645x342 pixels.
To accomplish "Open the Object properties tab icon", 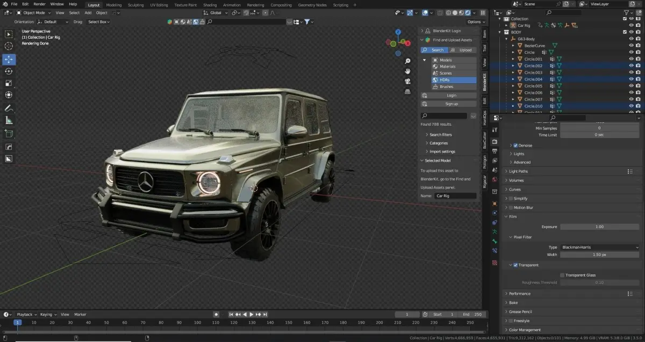I will [494, 203].
